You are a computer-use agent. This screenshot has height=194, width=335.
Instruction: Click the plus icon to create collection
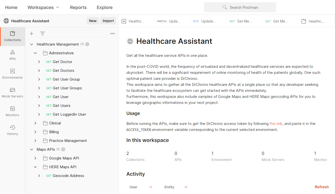click(x=32, y=34)
